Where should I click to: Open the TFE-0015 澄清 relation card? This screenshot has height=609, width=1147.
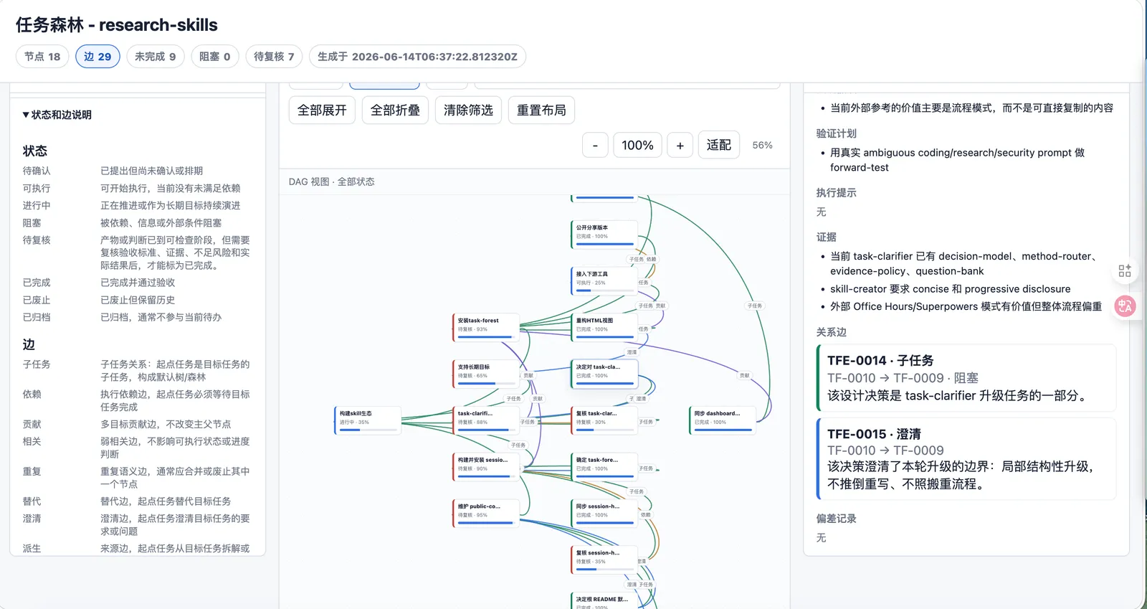click(966, 459)
